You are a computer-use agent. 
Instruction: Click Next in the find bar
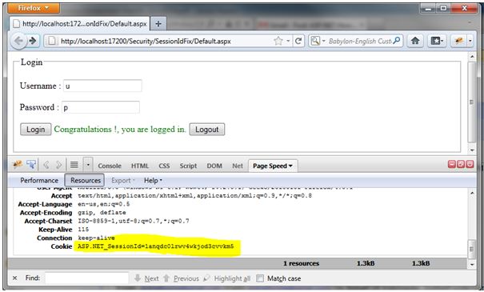pyautogui.click(x=147, y=278)
